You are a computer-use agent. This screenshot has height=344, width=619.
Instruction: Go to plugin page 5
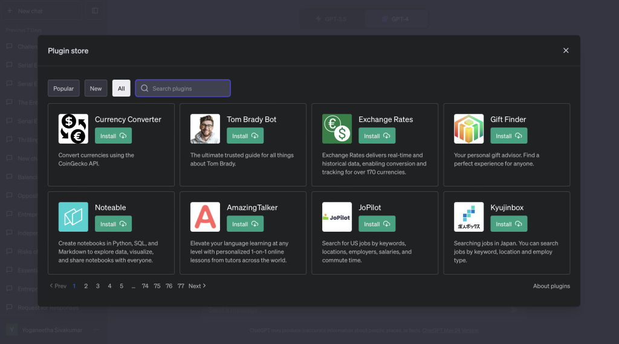pos(122,286)
